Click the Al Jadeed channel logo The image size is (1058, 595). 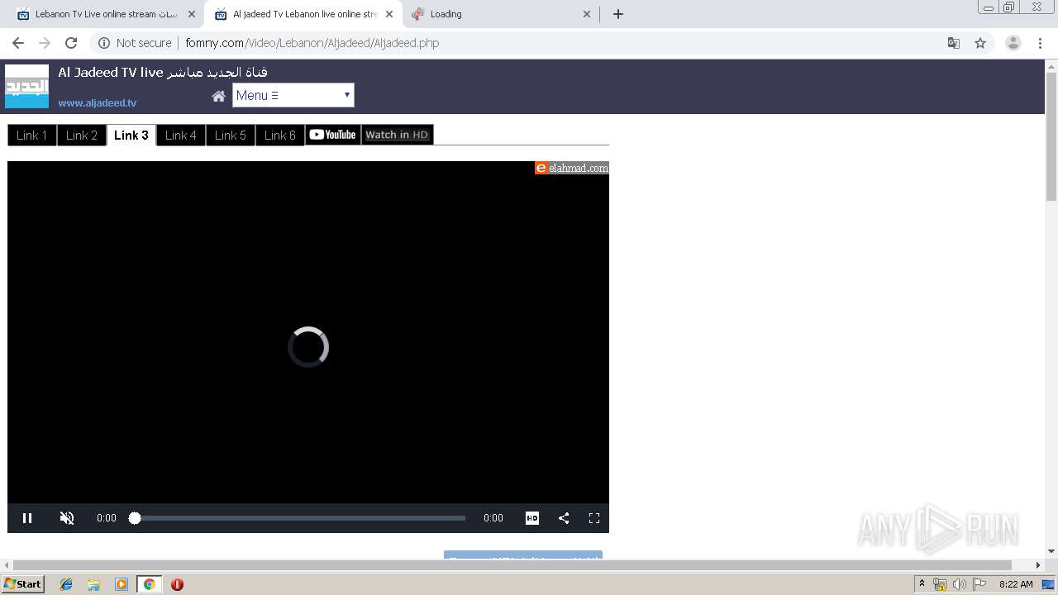click(x=26, y=86)
